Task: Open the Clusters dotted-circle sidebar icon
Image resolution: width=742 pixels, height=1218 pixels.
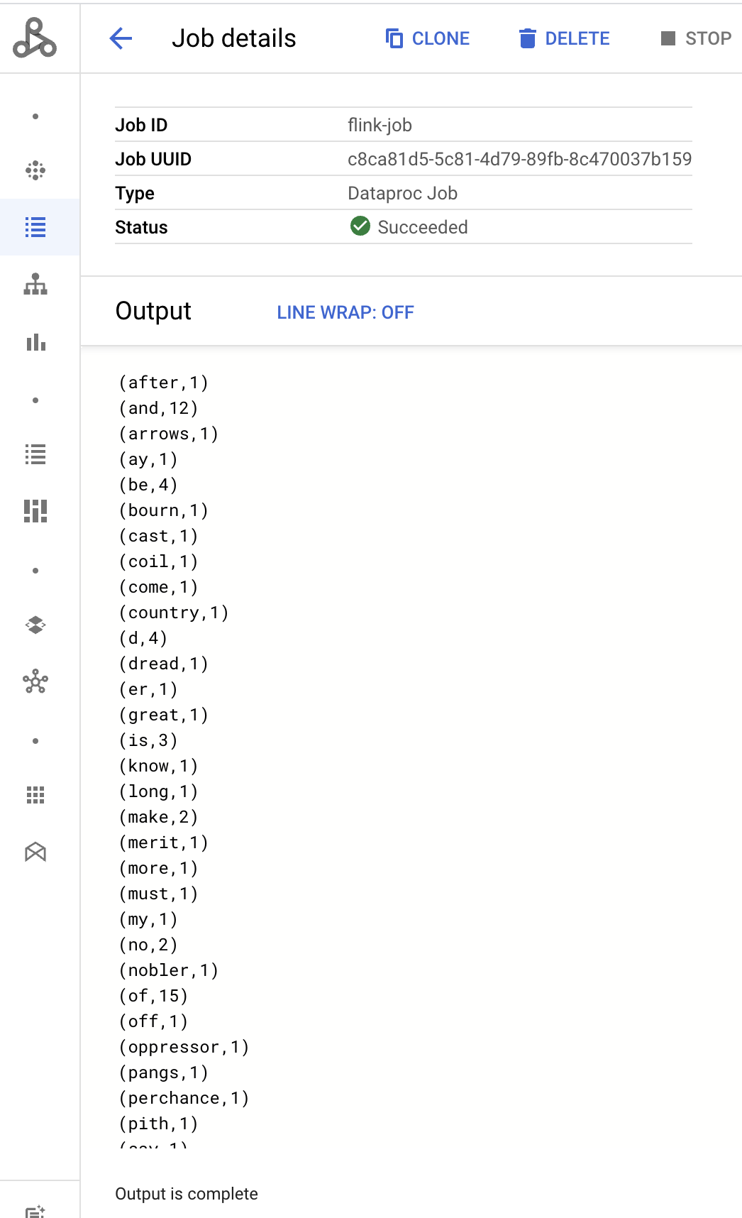Action: click(x=35, y=170)
